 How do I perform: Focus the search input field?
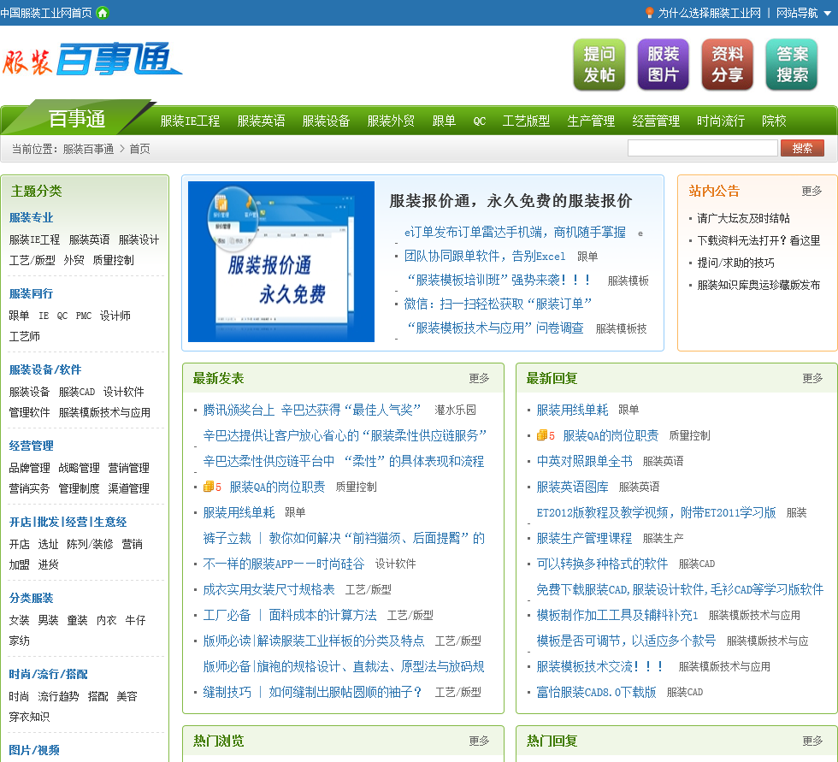point(703,148)
